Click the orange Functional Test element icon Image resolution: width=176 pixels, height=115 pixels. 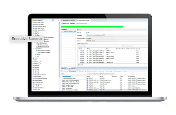click(x=64, y=32)
